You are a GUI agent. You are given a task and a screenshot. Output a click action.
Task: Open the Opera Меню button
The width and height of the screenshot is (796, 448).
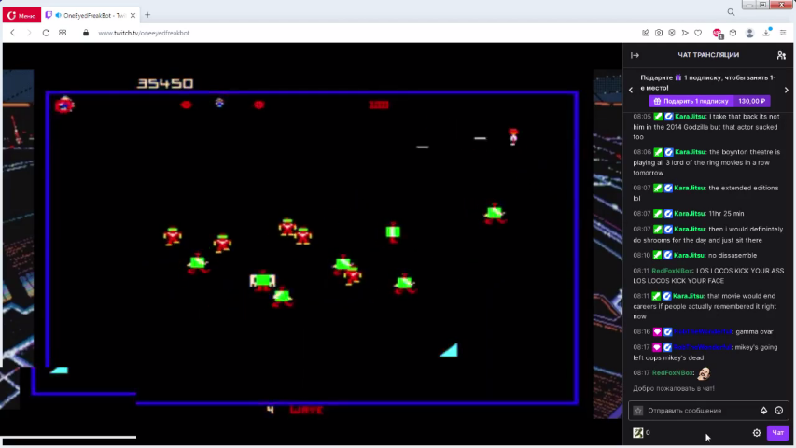21,16
